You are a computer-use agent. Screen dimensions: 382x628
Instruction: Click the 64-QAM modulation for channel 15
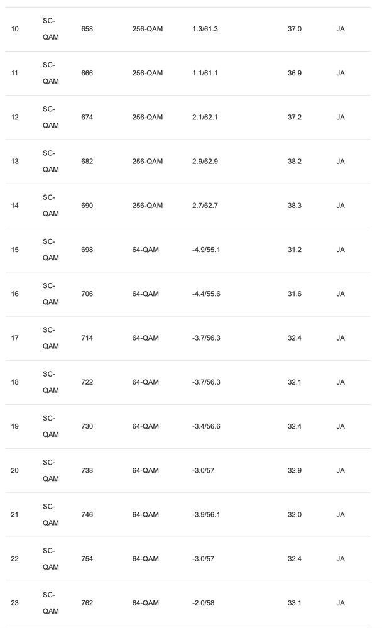click(x=146, y=250)
